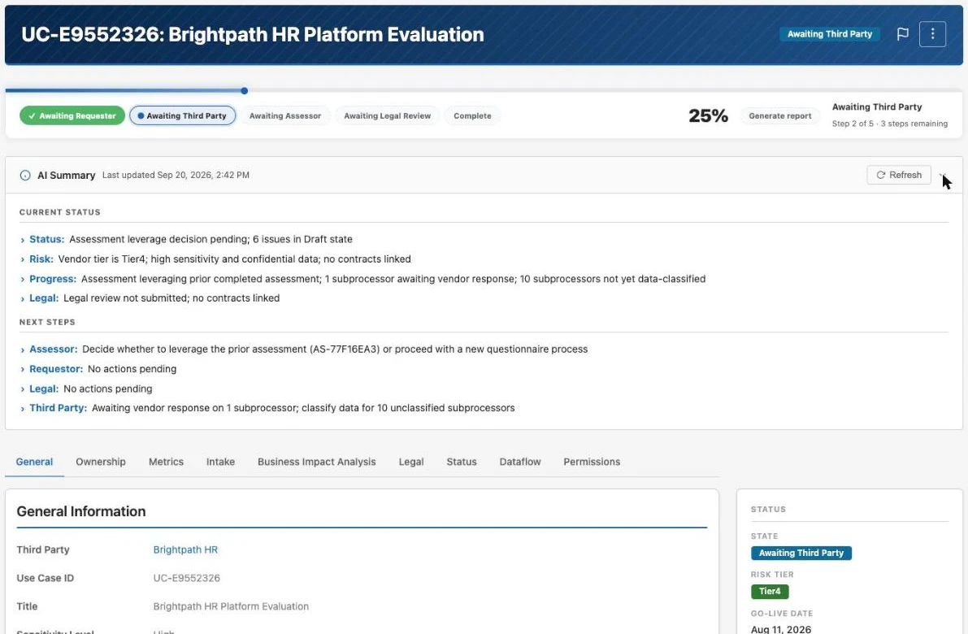Expand the Assessor next step
The height and width of the screenshot is (634, 968).
pos(23,350)
